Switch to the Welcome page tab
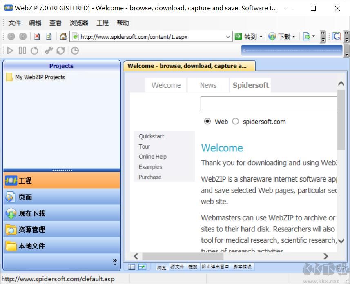The width and height of the screenshot is (350, 284). pyautogui.click(x=166, y=85)
